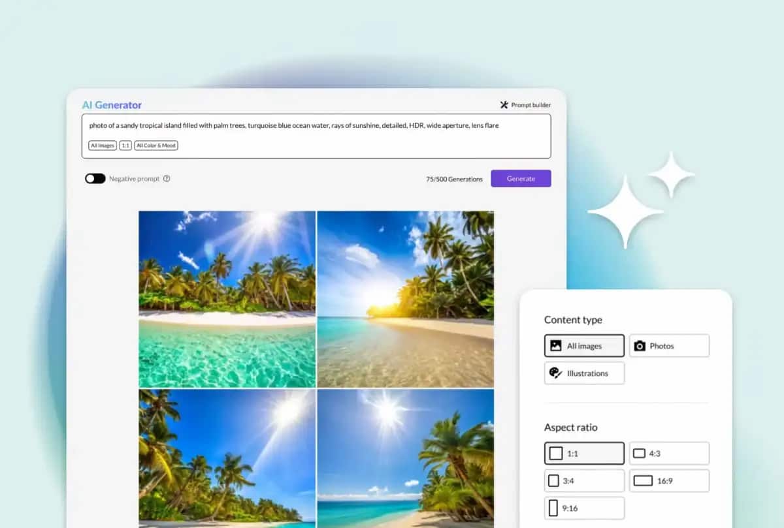Choose the 1:1 aspect ratio
The image size is (784, 528).
[x=584, y=453]
